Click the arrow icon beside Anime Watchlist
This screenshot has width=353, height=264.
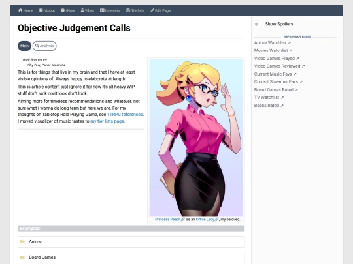290,43
